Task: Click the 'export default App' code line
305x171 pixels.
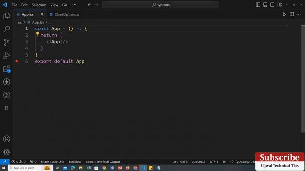Action: [60, 61]
